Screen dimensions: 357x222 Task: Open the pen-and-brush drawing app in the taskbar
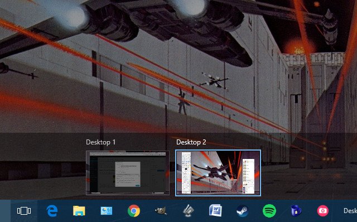click(189, 211)
